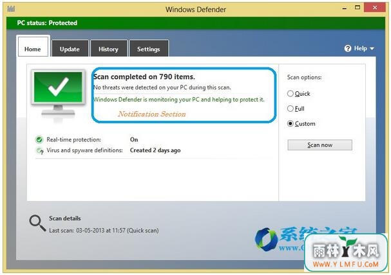Image resolution: width=391 pixels, height=275 pixels.
Task: Close the Windows Defender window
Action: [x=375, y=8]
